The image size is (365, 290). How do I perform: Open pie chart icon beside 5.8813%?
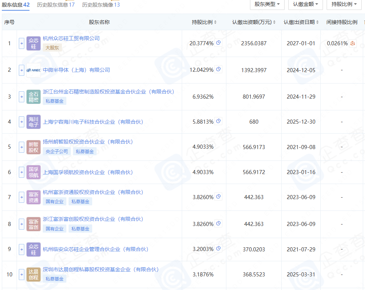tap(218, 121)
